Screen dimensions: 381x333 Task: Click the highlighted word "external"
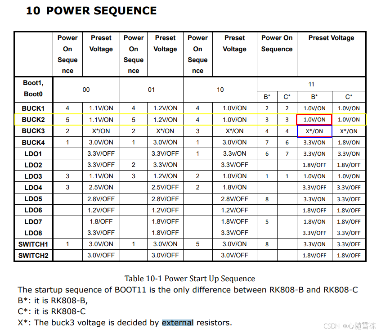(178, 323)
